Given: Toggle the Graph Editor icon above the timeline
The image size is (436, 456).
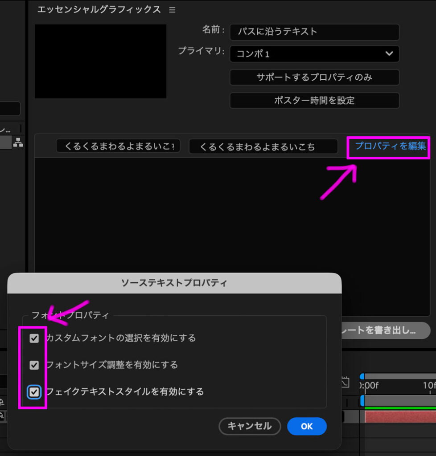Looking at the screenshot, I should point(345,382).
